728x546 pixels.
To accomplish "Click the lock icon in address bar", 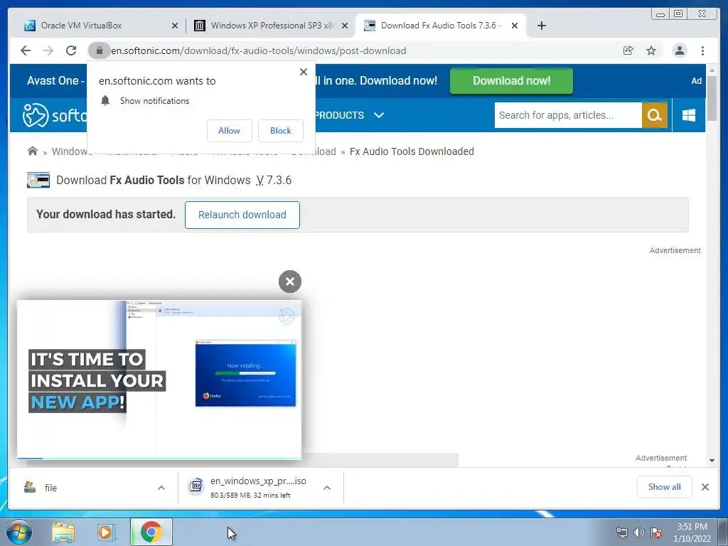I will (x=99, y=50).
